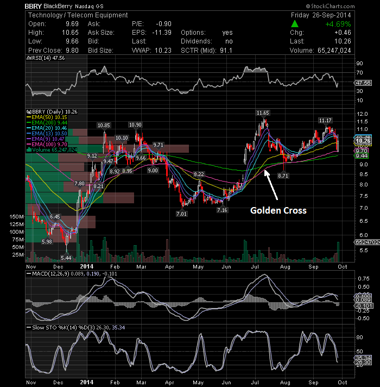Click the 9.71 price label

tap(158, 145)
